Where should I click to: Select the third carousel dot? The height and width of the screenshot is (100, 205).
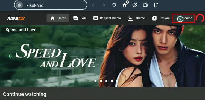106,81
